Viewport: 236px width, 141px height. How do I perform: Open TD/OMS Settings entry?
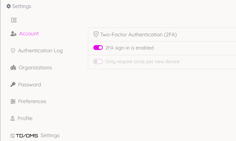(x=50, y=135)
